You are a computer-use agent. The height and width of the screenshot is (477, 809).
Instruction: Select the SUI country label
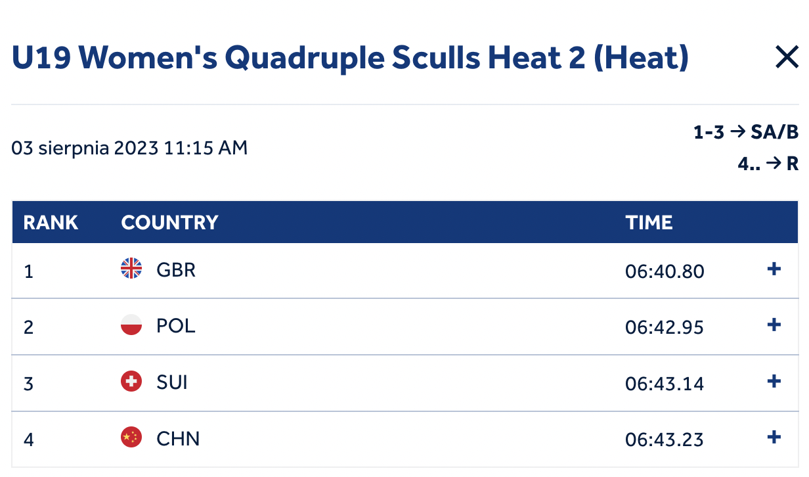click(172, 382)
